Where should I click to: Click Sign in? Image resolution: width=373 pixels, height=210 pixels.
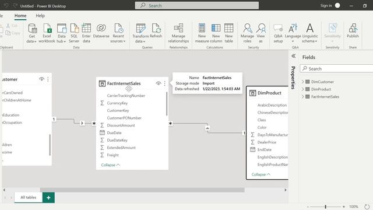pyautogui.click(x=326, y=5)
